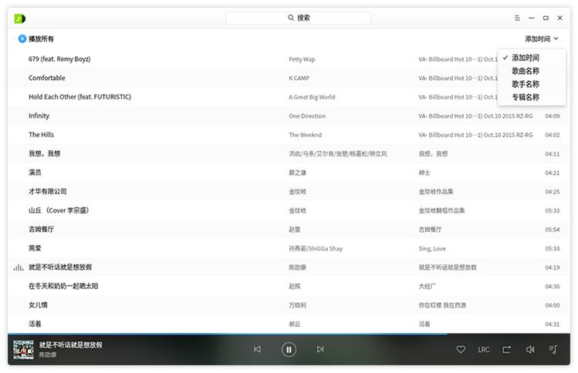Click song title in bottom player bar
Viewport: 578px width, 373px height.
71,345
